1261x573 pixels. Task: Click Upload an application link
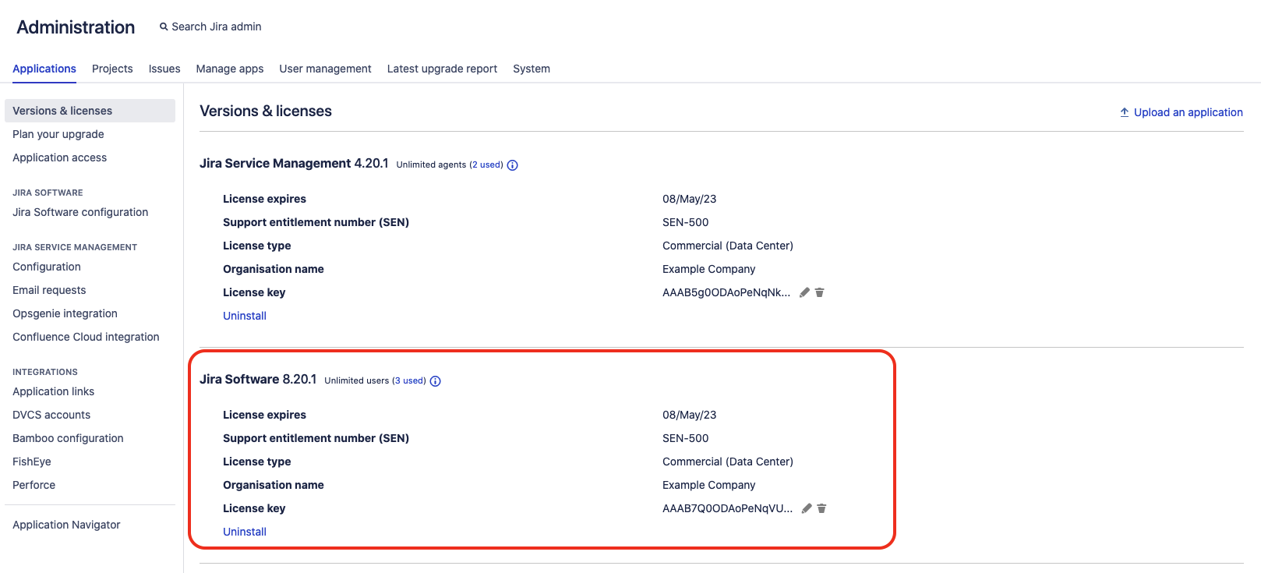click(1188, 112)
